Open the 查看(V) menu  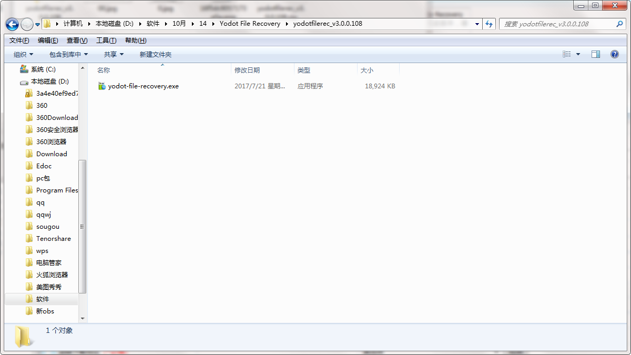77,40
